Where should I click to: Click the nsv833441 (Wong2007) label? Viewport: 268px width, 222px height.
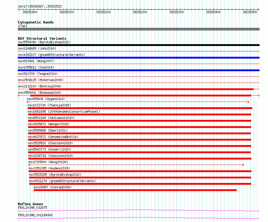click(x=36, y=61)
